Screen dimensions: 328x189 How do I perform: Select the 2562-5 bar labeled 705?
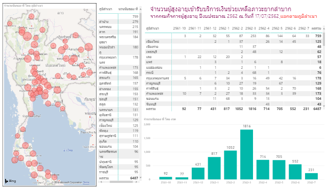(279, 170)
